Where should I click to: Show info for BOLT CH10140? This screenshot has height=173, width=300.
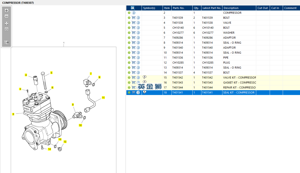pyautogui.click(x=138, y=28)
